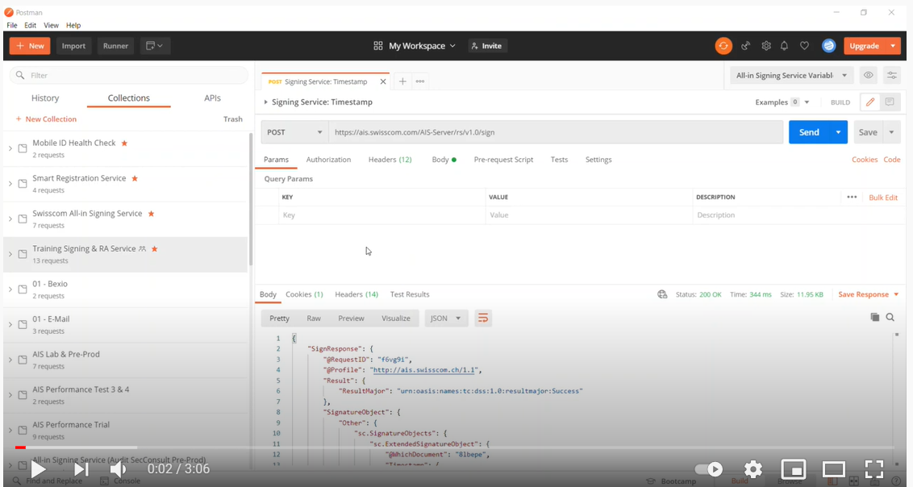Switch to the APIs tab

tap(213, 98)
